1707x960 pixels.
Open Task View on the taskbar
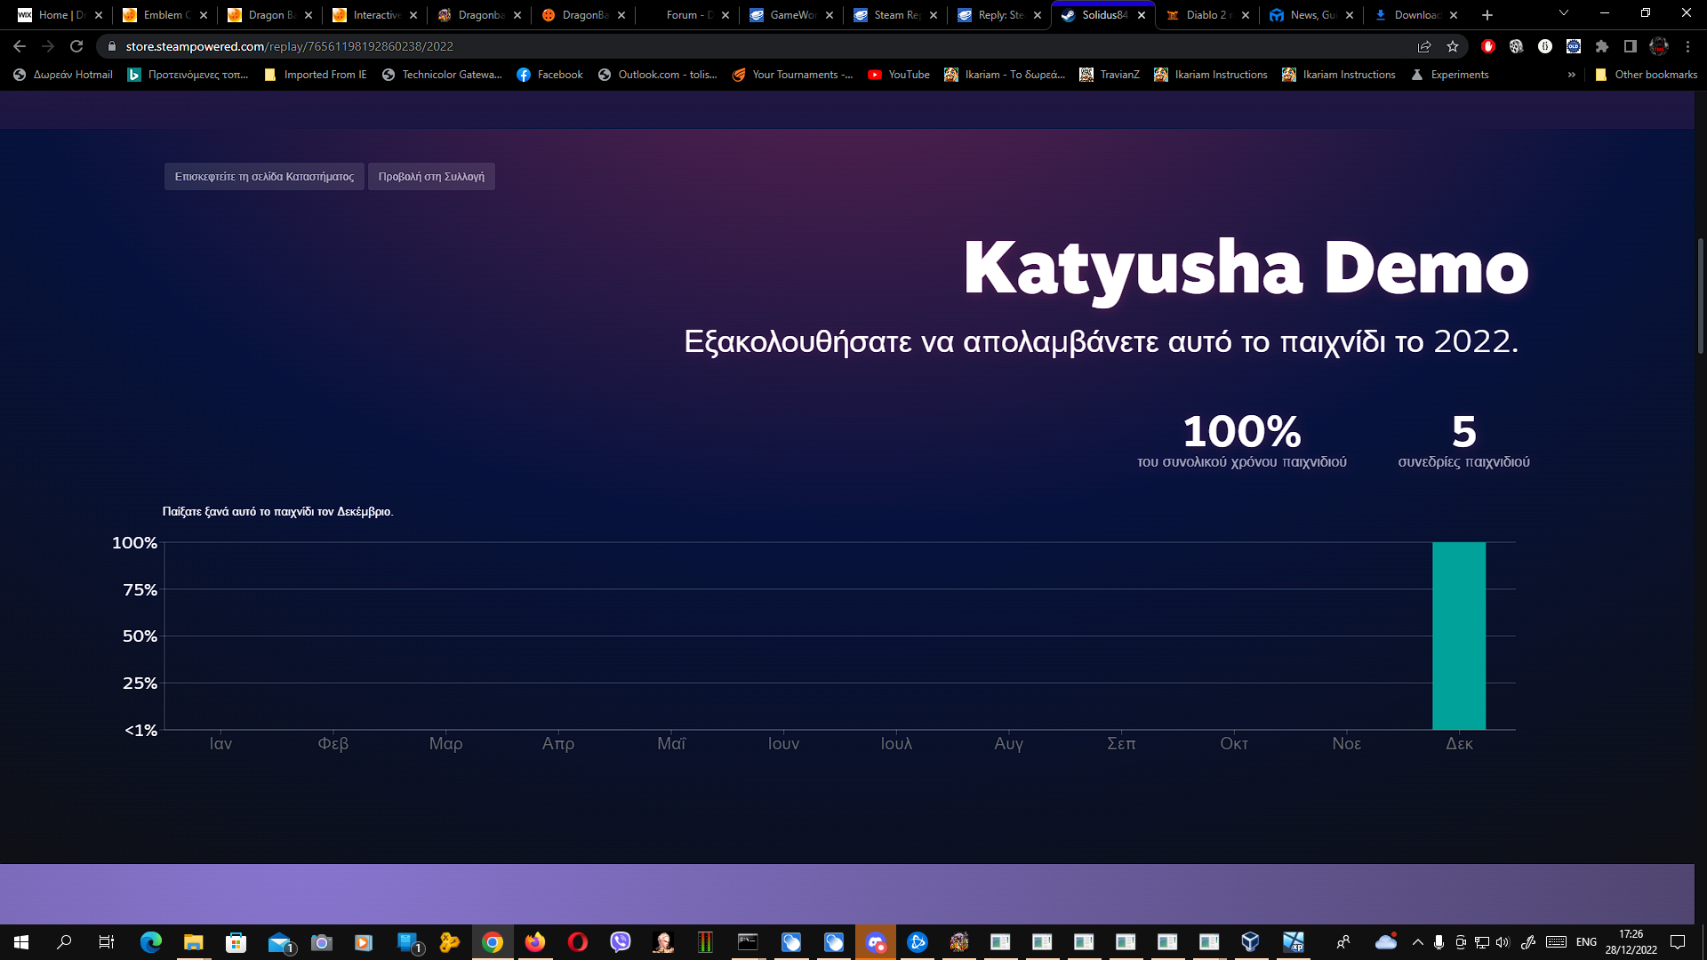tap(107, 942)
